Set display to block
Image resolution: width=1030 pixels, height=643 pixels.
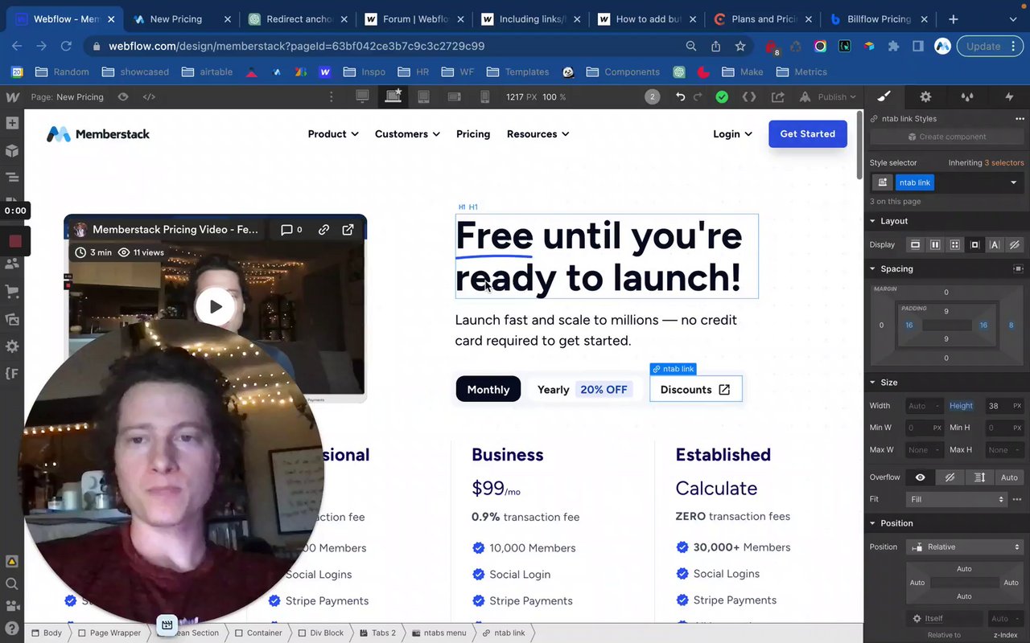point(915,244)
